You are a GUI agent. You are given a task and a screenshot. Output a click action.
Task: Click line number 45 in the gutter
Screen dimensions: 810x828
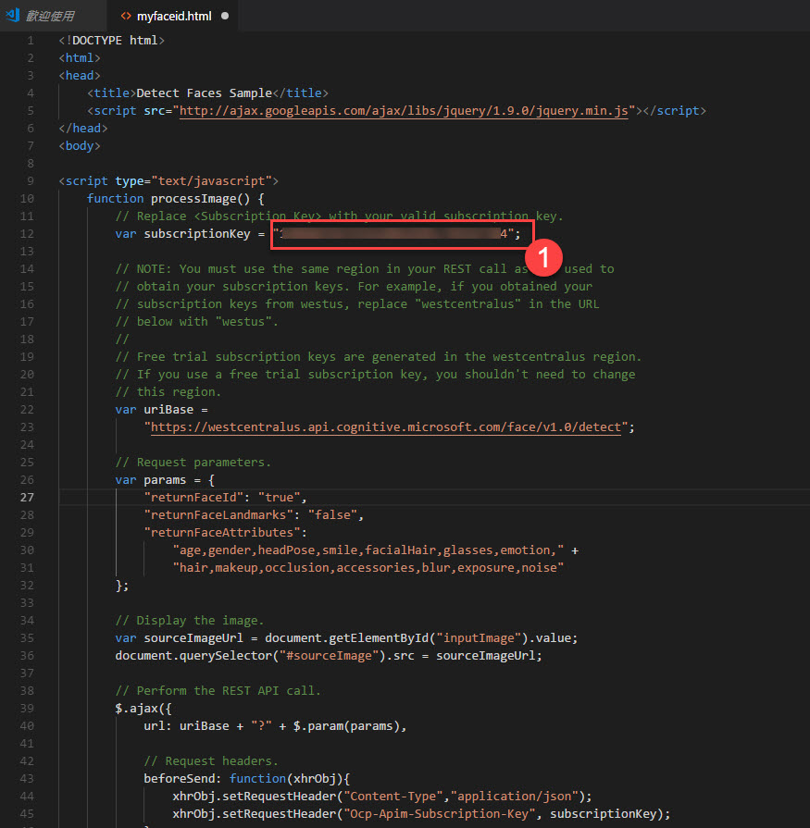[x=27, y=814]
